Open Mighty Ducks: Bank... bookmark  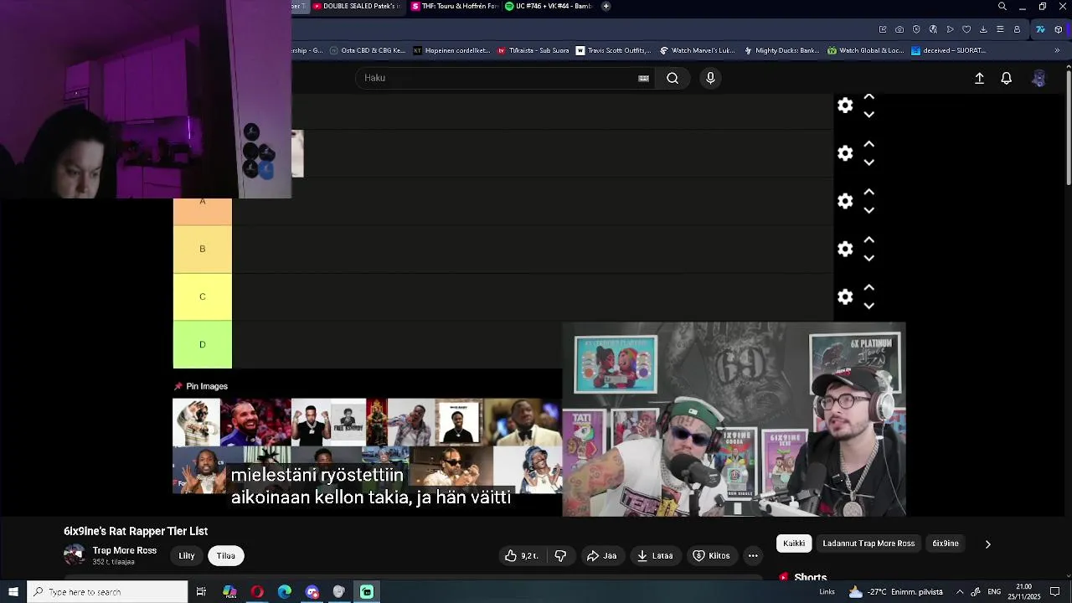pyautogui.click(x=781, y=50)
